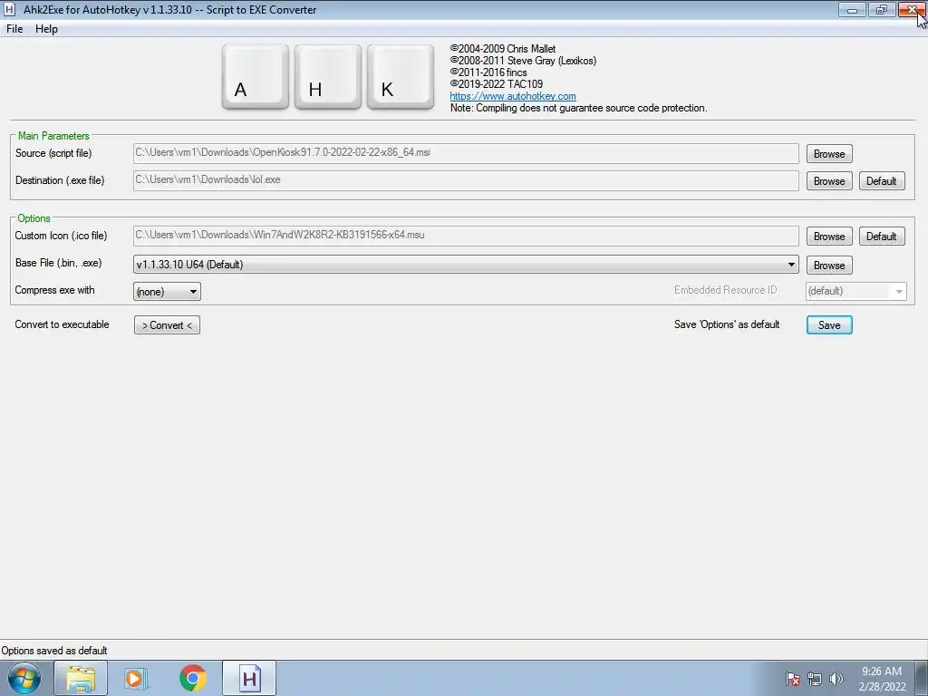Open File Explorer from the taskbar
The height and width of the screenshot is (696, 928).
tap(81, 678)
